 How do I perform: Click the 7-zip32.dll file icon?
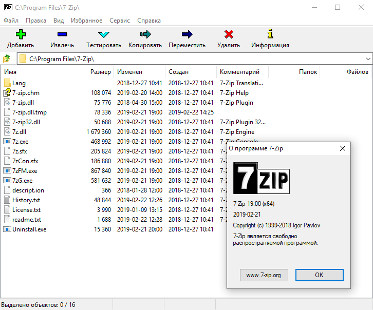tap(7, 122)
